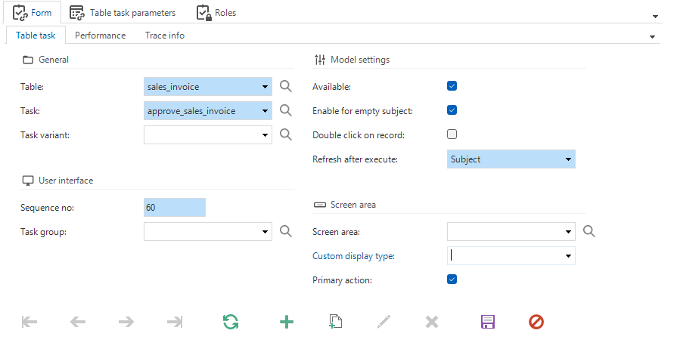Toggle the Primary action checkbox

point(452,279)
